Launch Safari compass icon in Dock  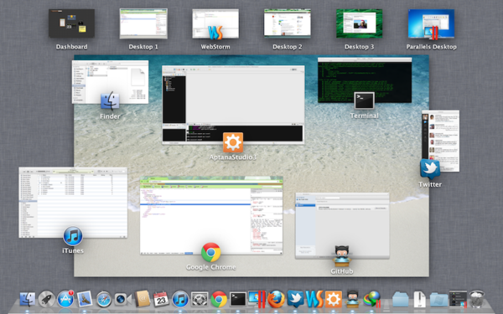pyautogui.click(x=104, y=299)
